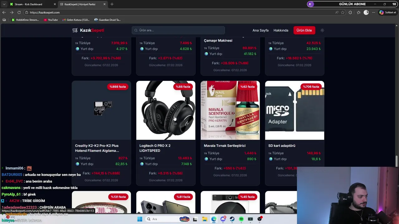
Task: Open the Creality K2 hotend sensor thumbnail
Action: 101,110
